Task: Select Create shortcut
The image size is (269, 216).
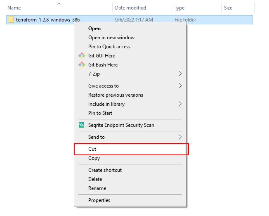Action: tap(105, 170)
